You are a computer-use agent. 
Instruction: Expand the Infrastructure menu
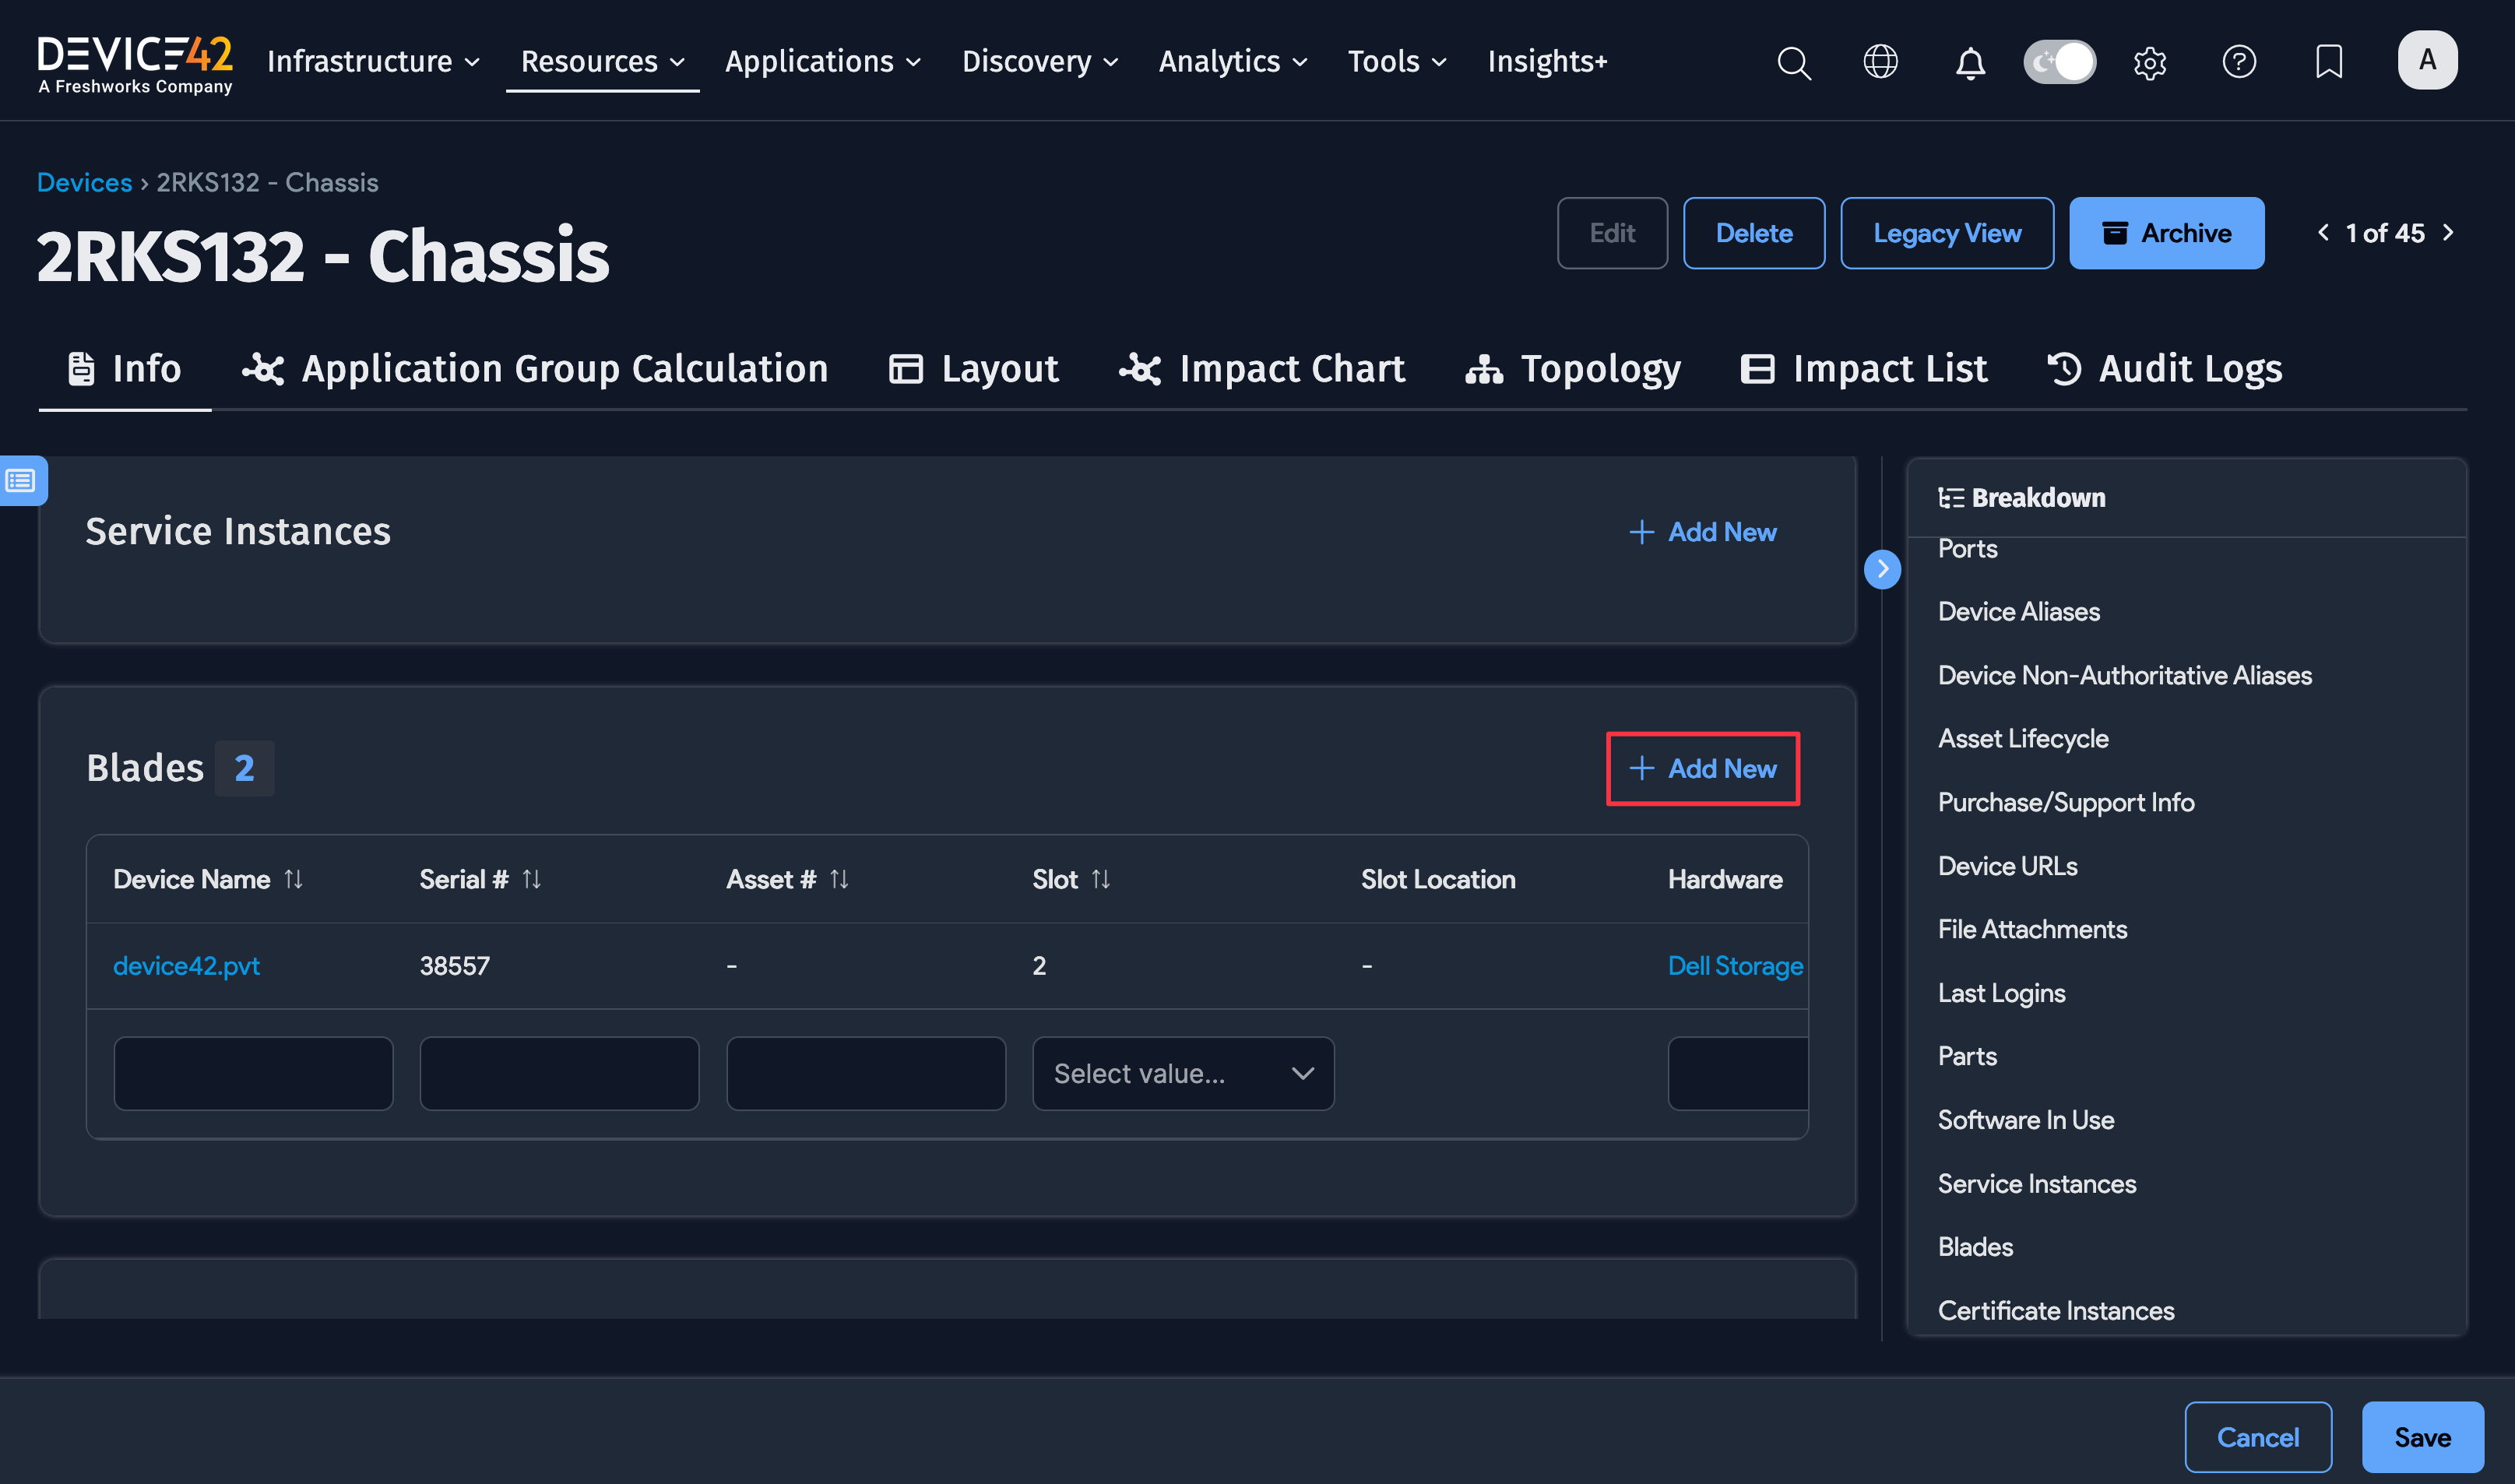(x=373, y=62)
